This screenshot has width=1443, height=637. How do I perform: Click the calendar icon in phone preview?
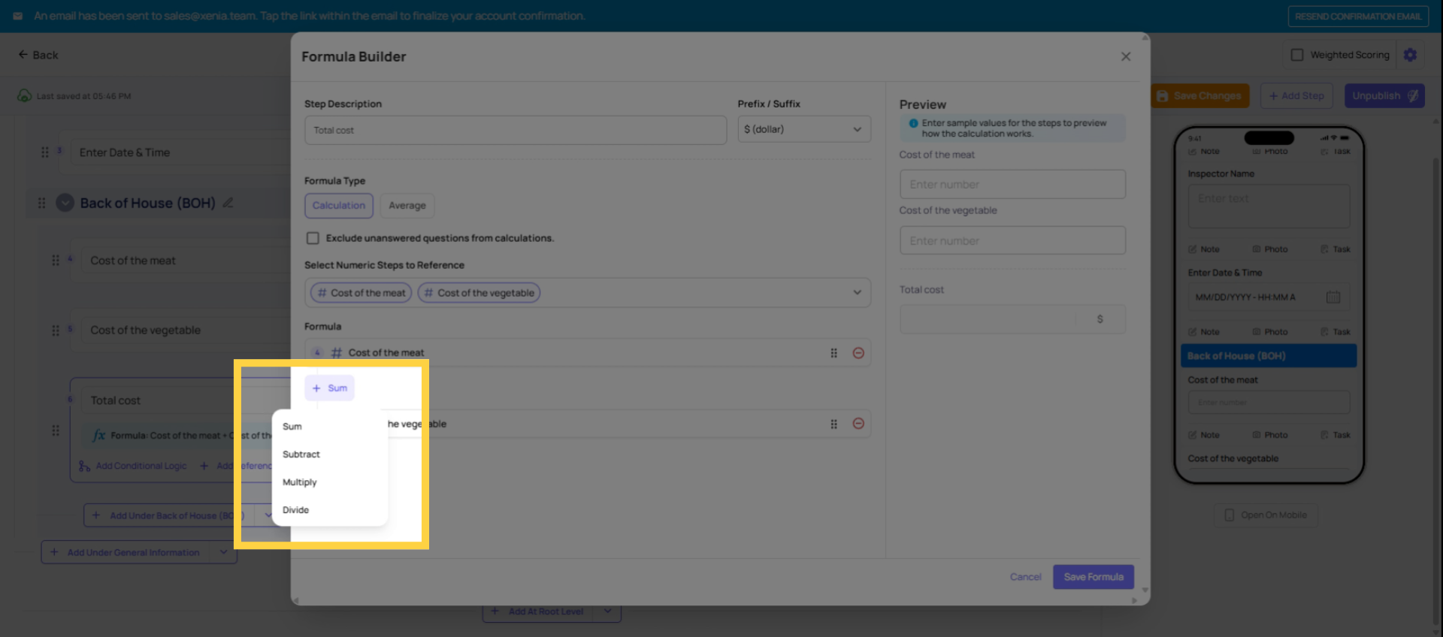click(1333, 297)
